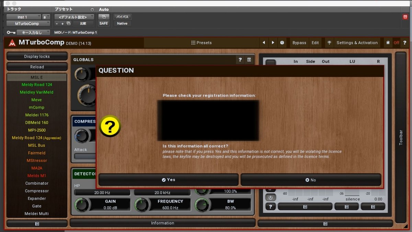Select Meldy Road 124 device
This screenshot has width=412, height=232.
(x=37, y=85)
